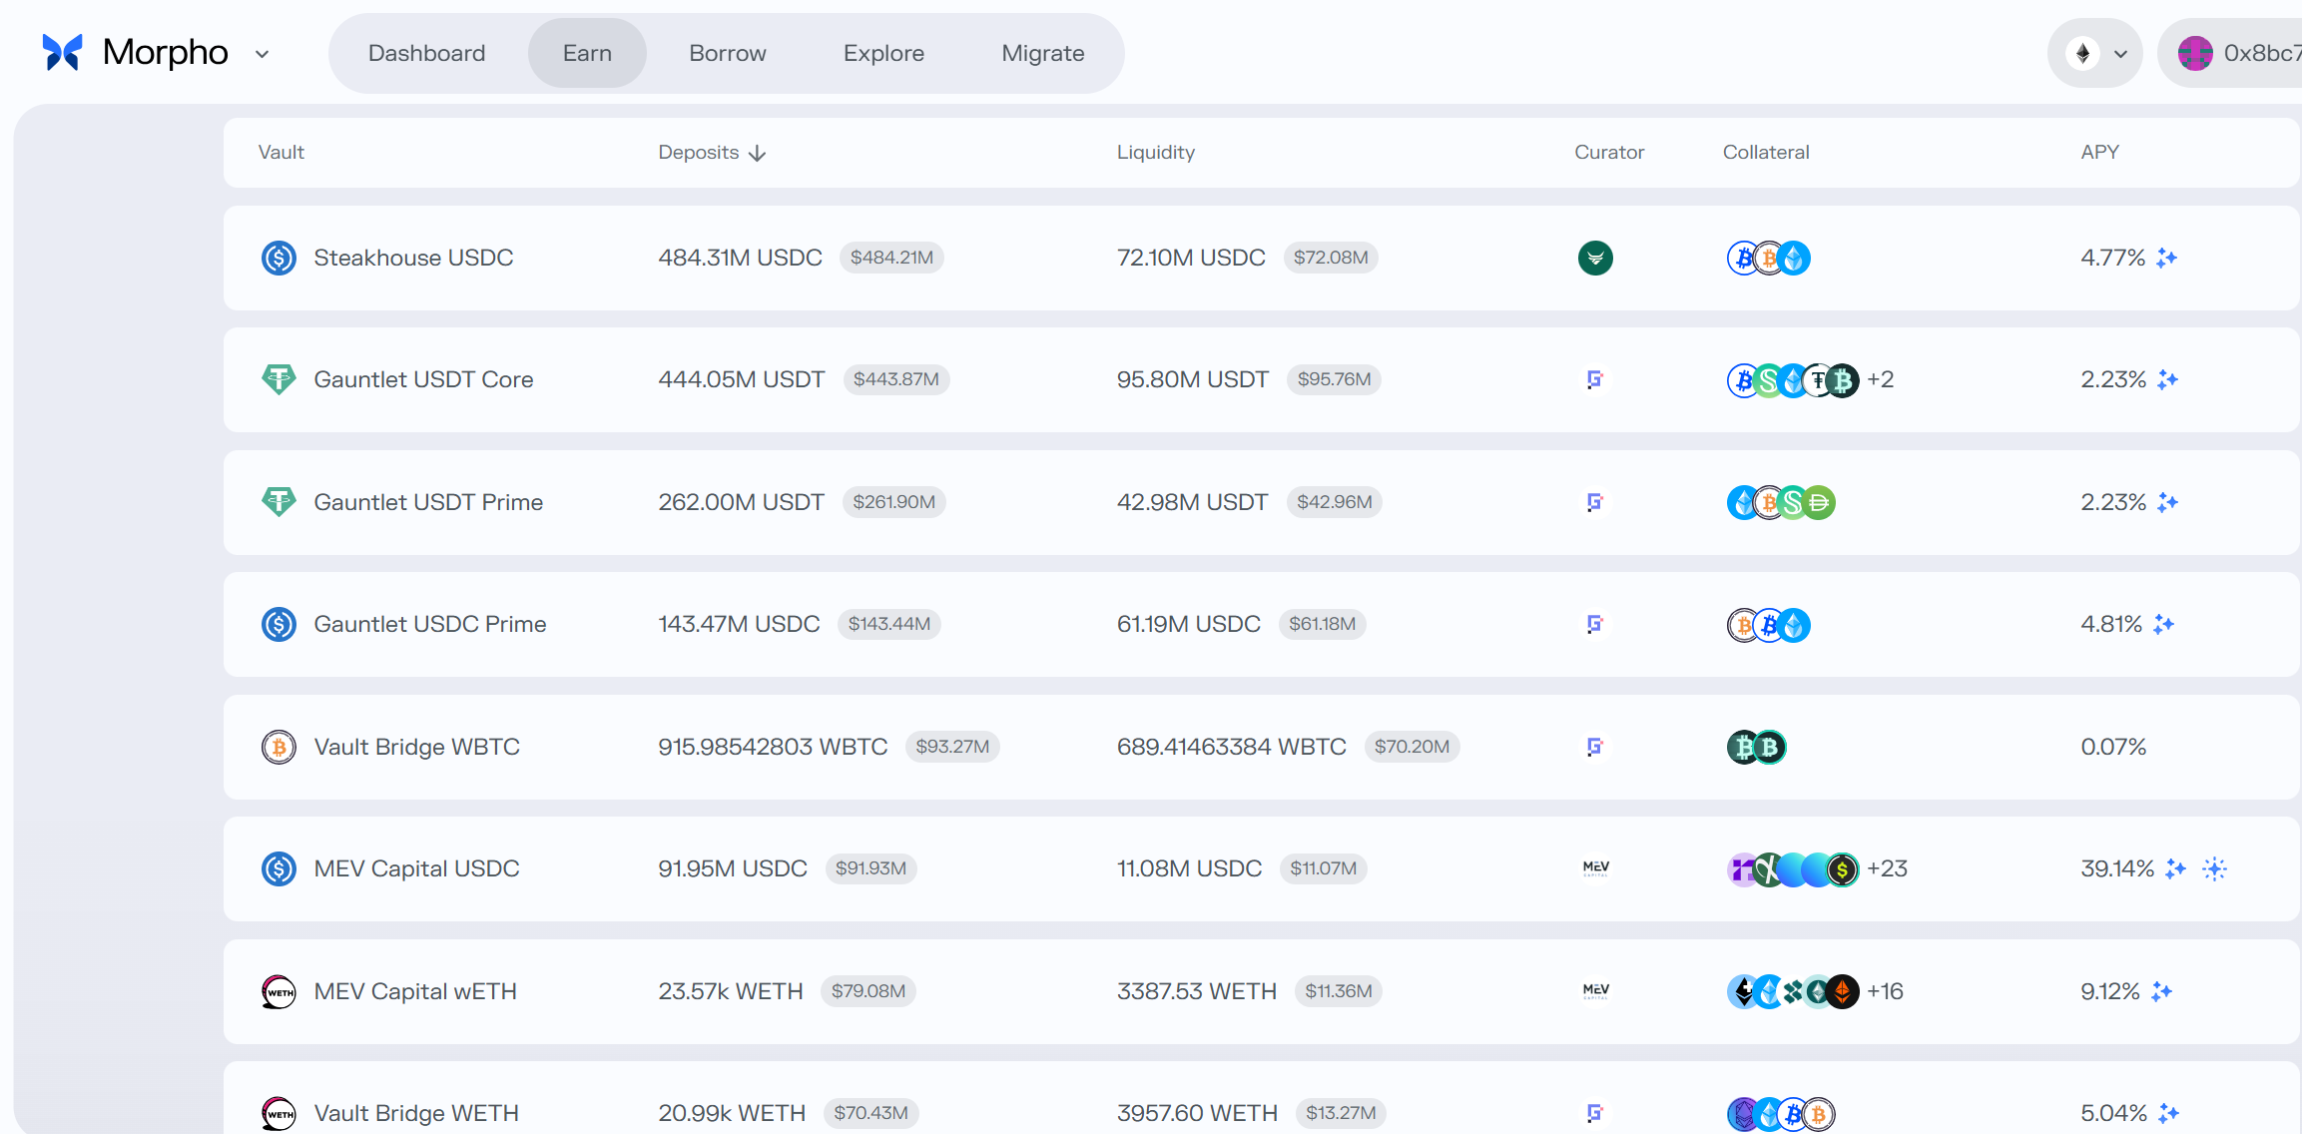This screenshot has height=1134, width=2302.
Task: Click the Liquidity column header
Action: tap(1155, 153)
